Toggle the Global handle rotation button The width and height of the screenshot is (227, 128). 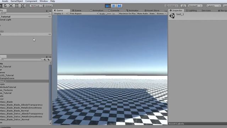(x=47, y=6)
